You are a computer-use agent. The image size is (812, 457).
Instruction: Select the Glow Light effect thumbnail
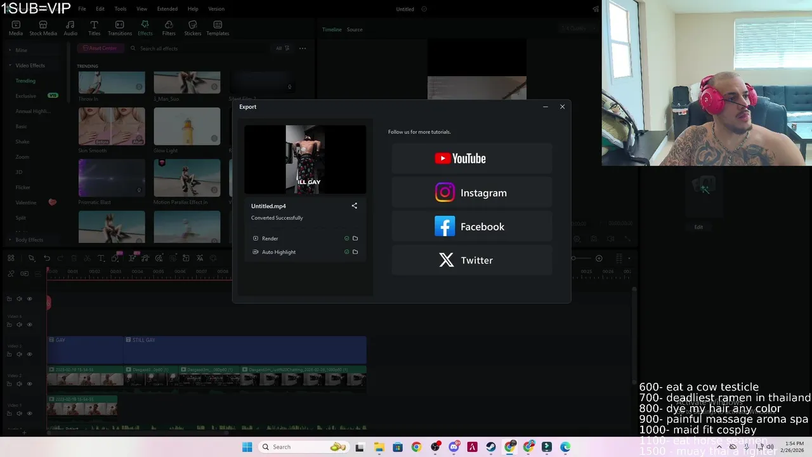click(x=187, y=126)
